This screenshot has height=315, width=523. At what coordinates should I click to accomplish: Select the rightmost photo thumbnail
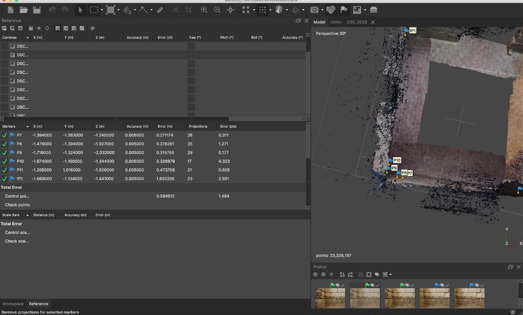469,298
